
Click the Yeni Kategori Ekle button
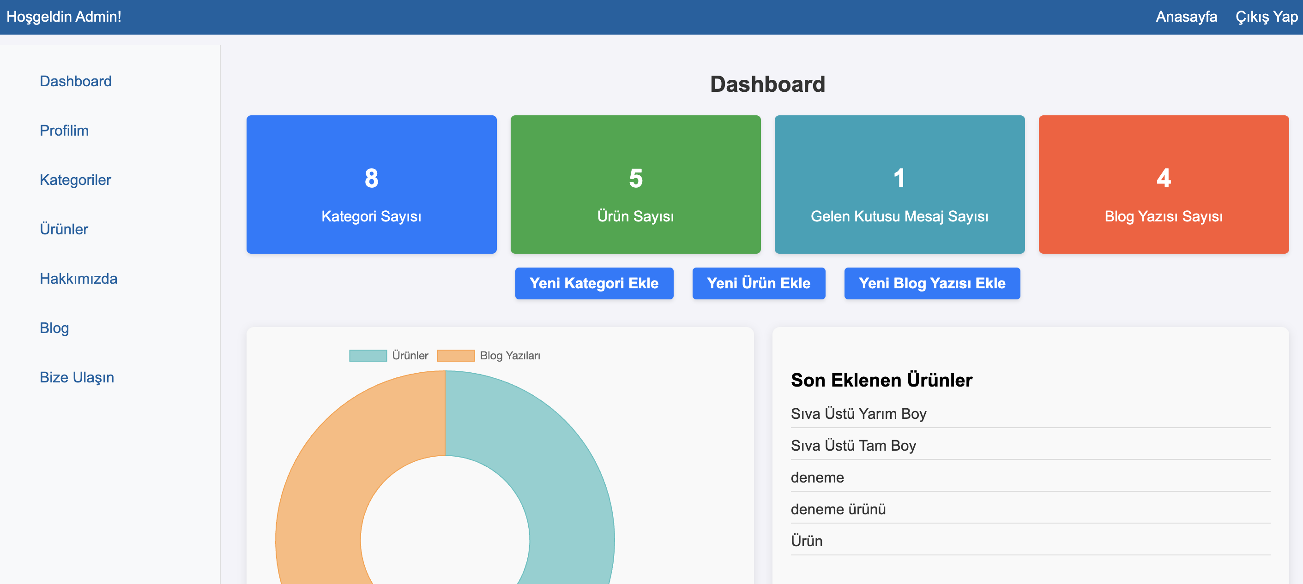[594, 283]
